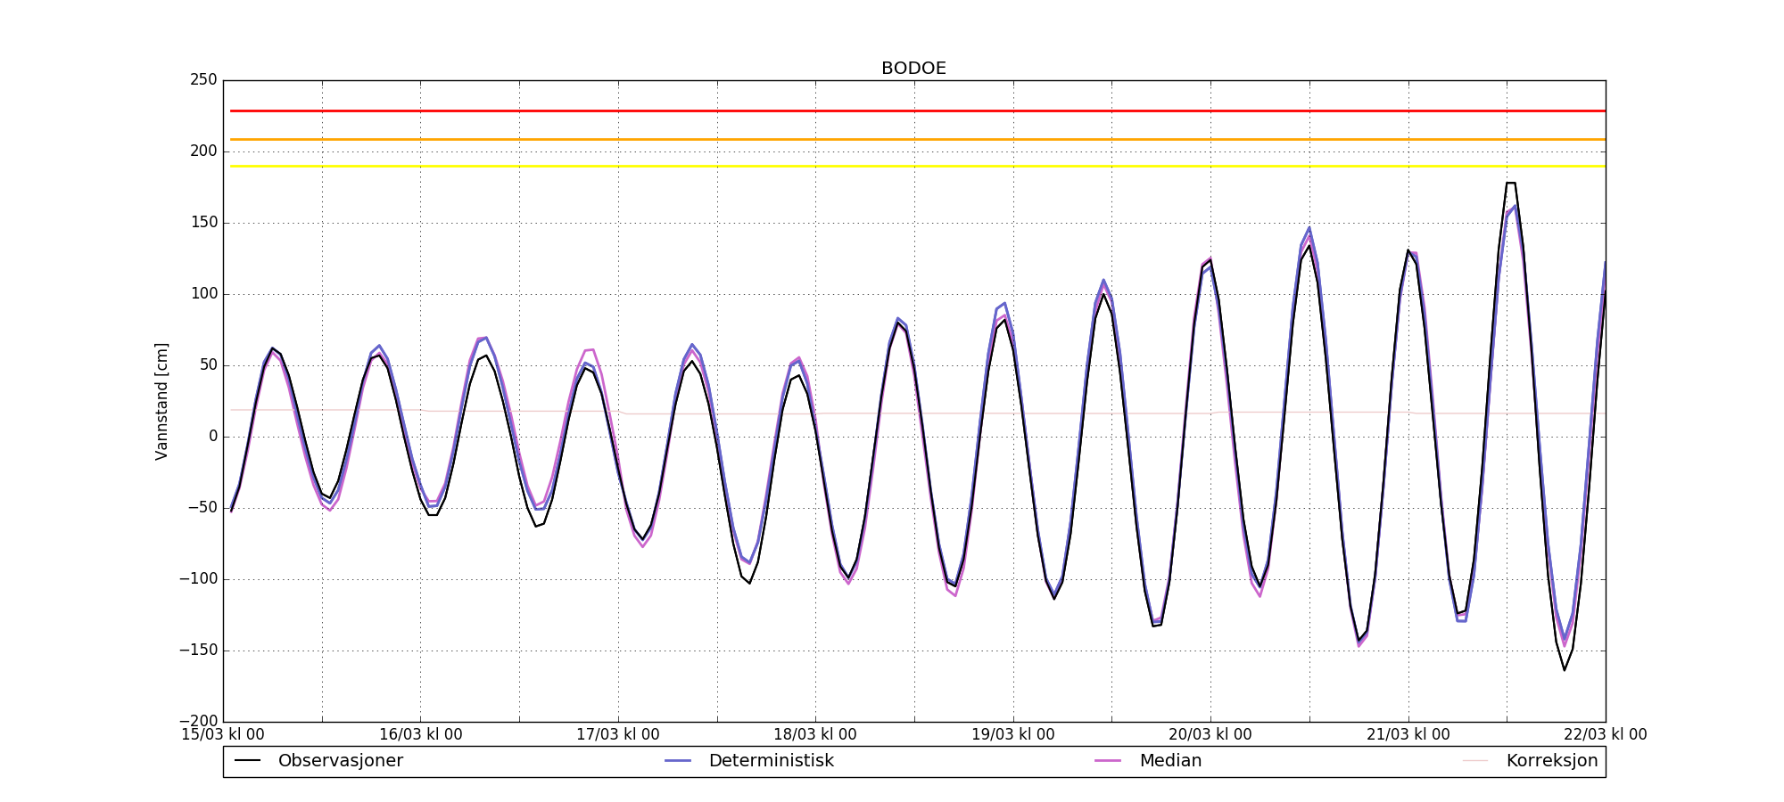Click the 17/03 kl 00 x-axis label
1784x802 pixels.
pyautogui.click(x=617, y=735)
